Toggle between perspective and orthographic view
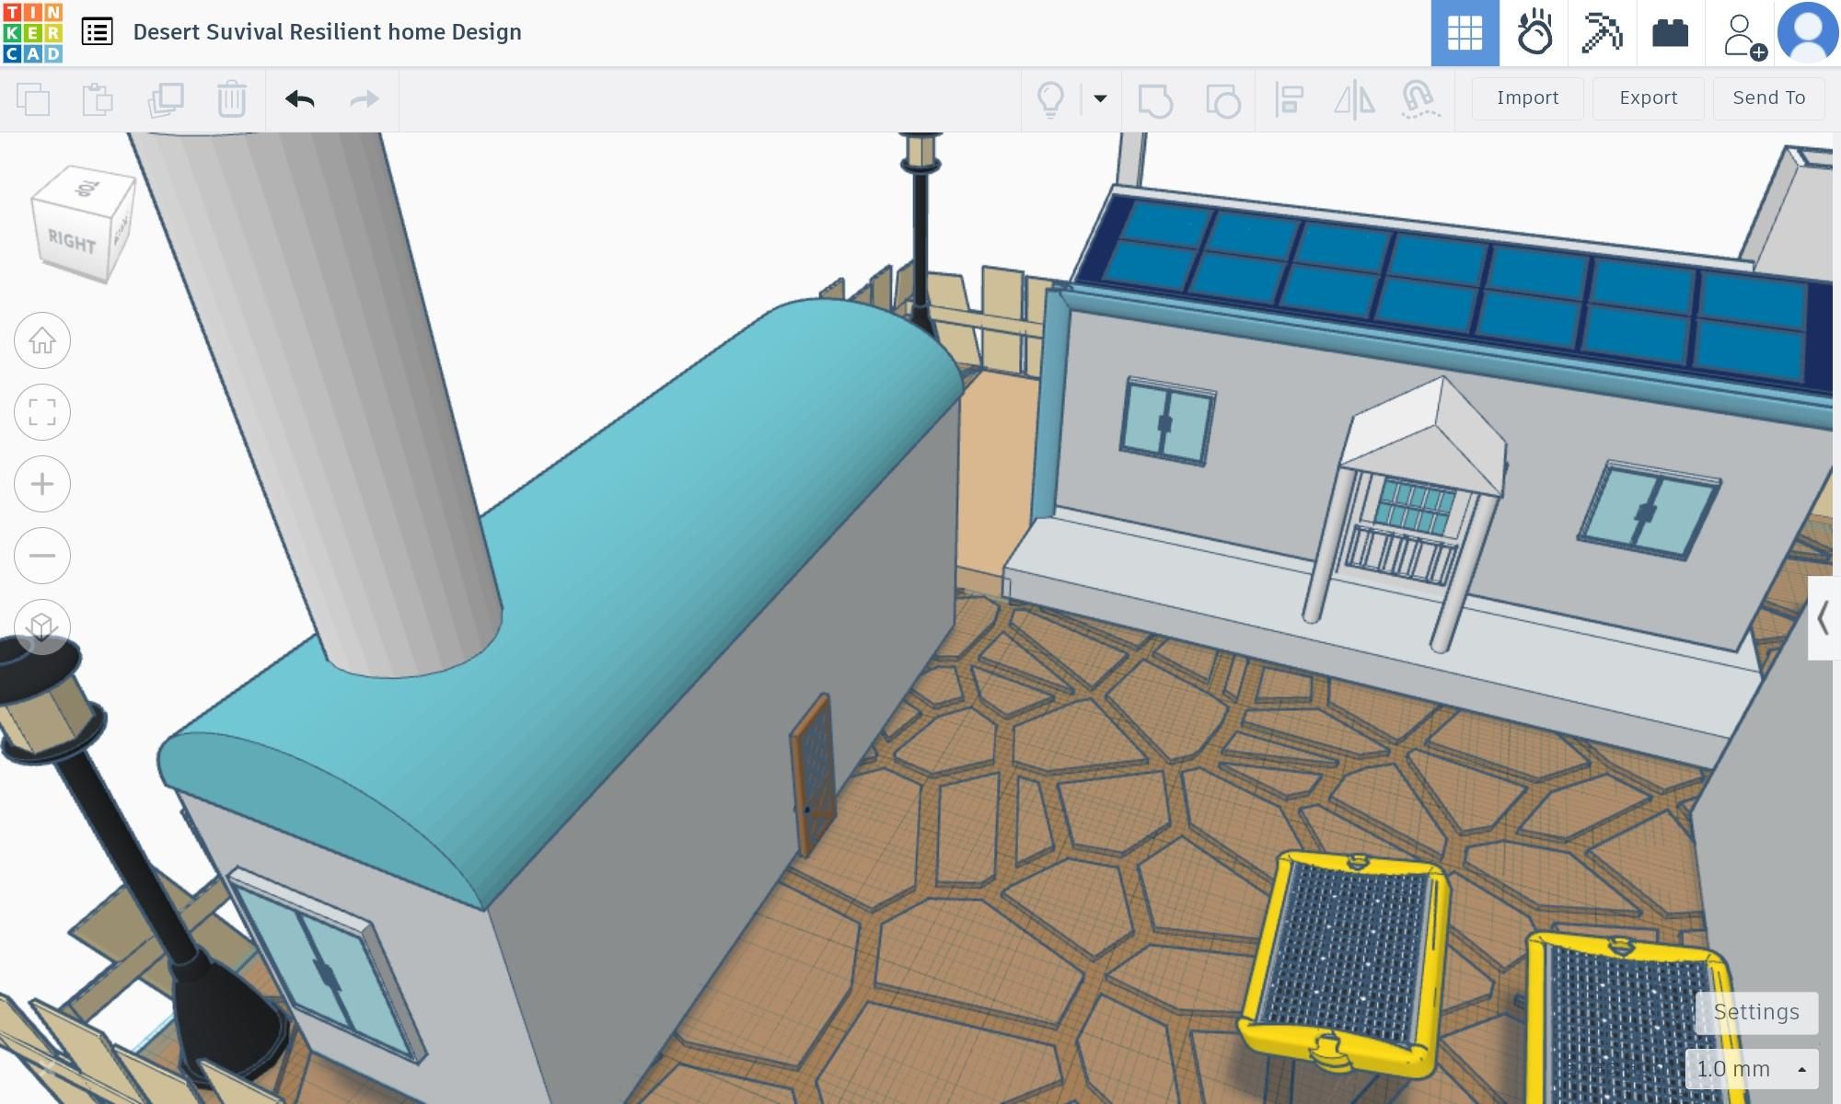Image resolution: width=1841 pixels, height=1104 pixels. click(x=41, y=627)
